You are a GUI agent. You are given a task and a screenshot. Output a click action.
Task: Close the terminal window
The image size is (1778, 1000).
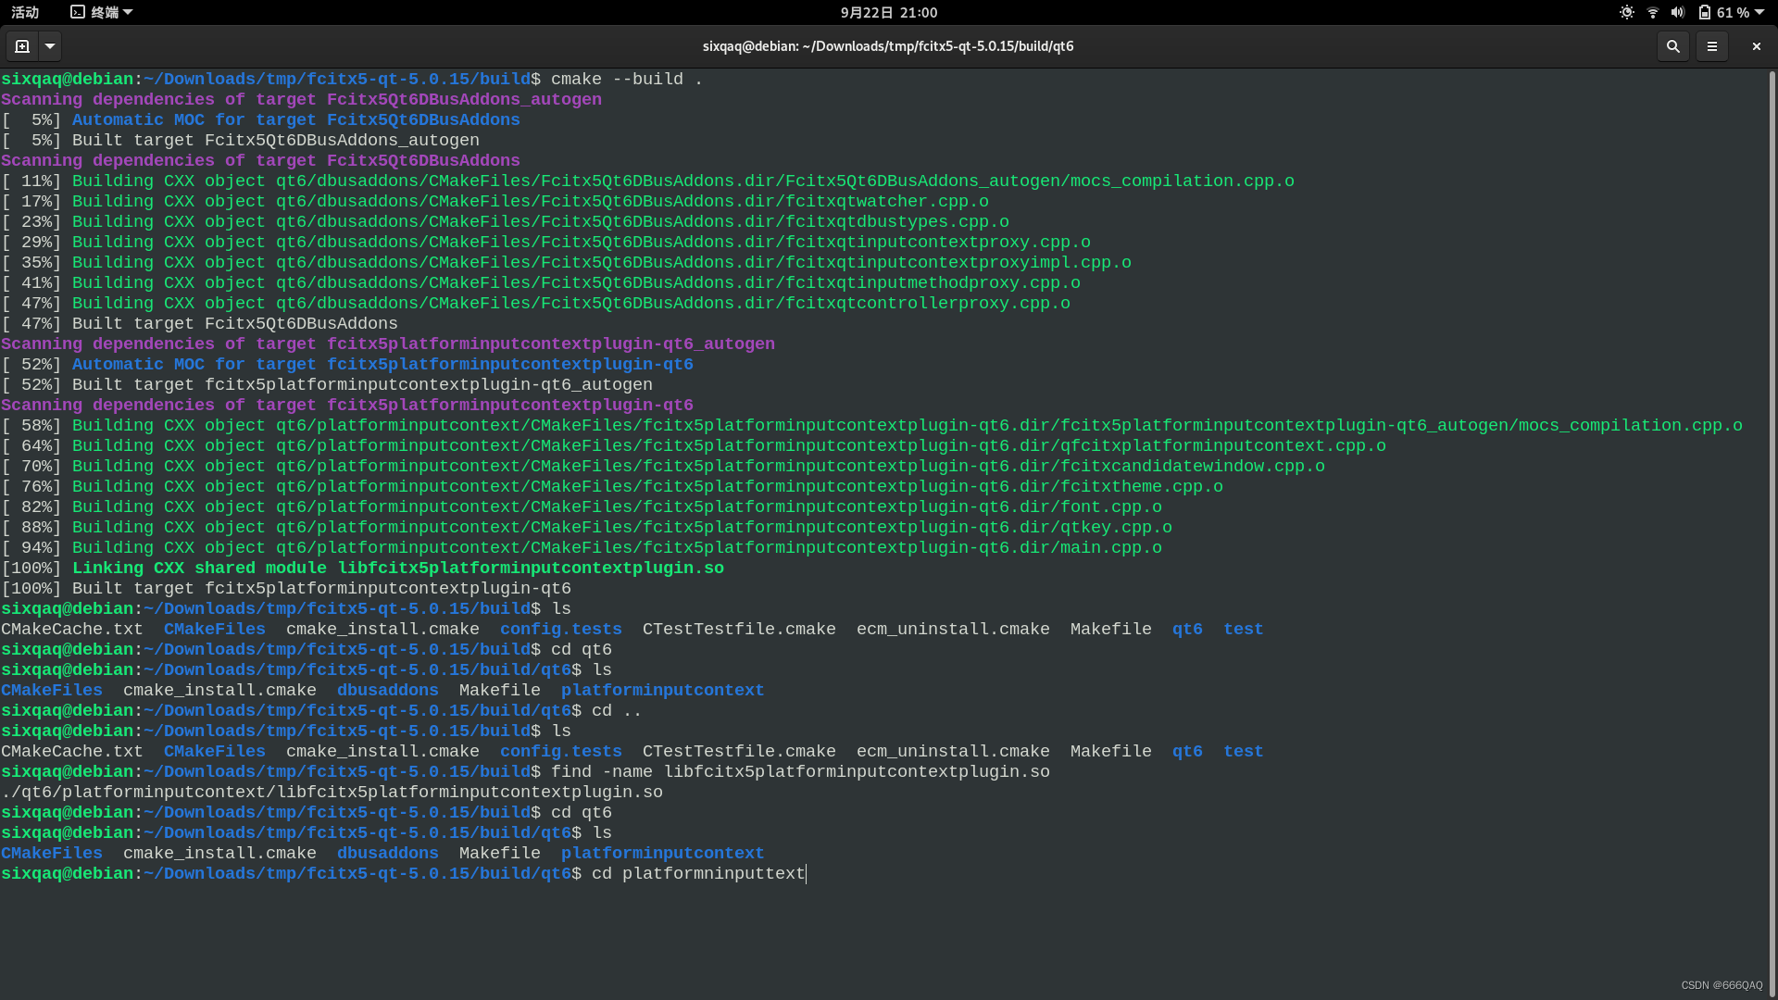(x=1756, y=46)
